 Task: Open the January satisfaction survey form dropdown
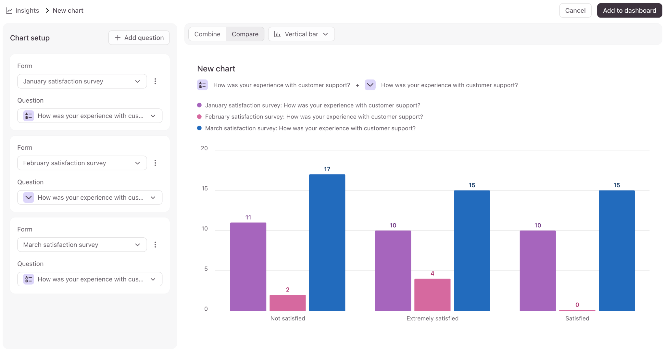coord(82,81)
